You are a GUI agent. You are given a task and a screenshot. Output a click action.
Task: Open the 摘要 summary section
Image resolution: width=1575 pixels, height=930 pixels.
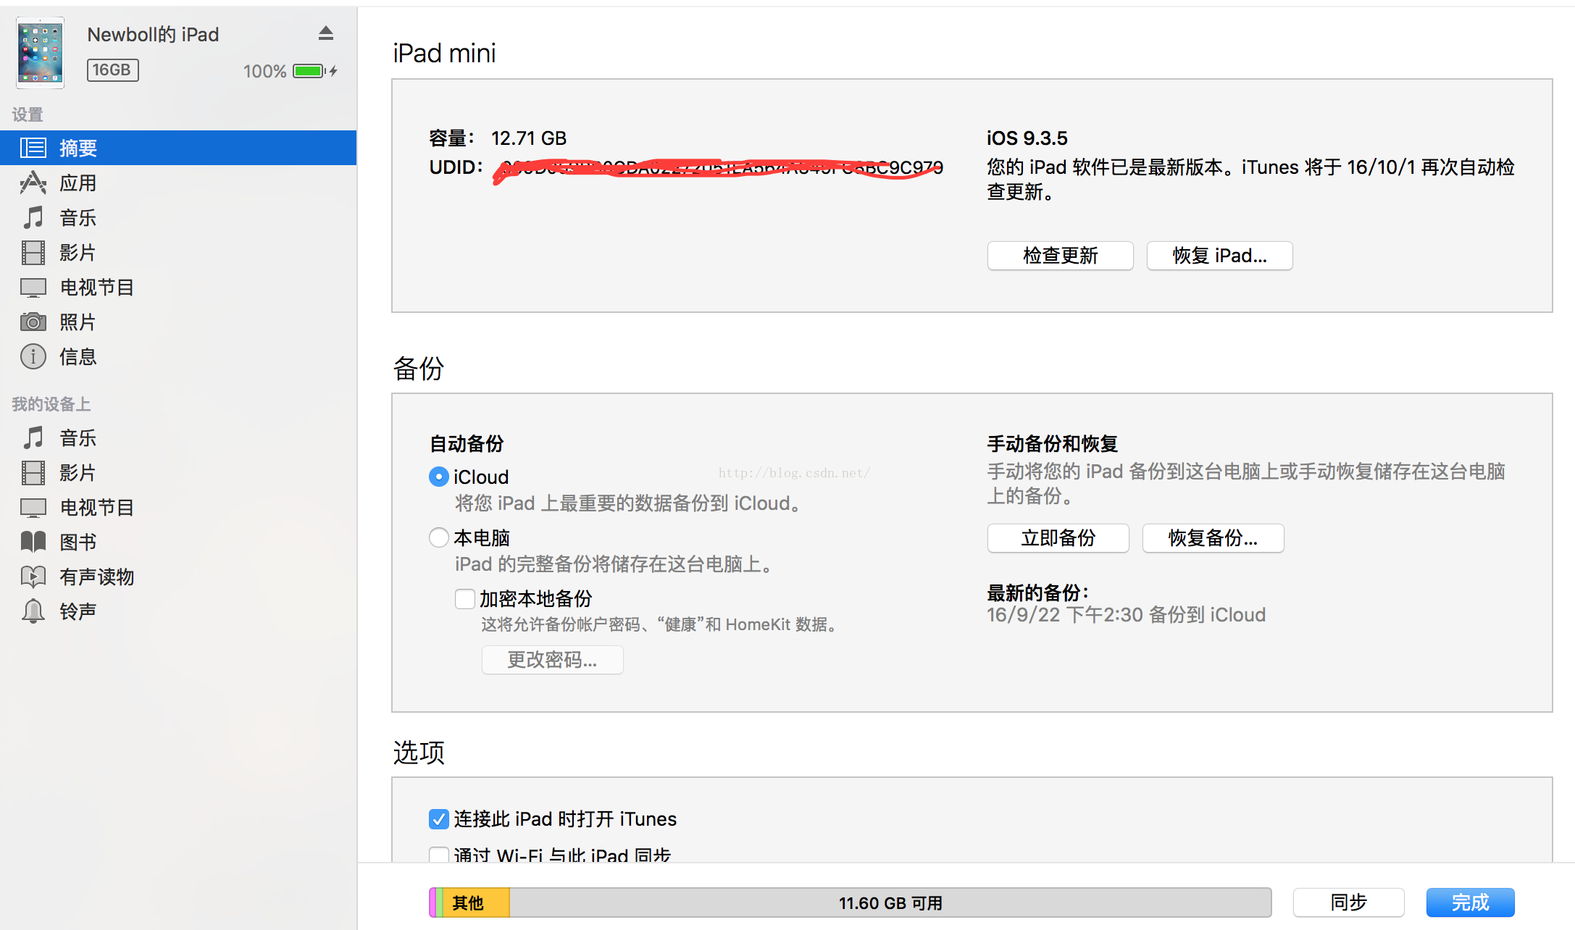[x=178, y=148]
